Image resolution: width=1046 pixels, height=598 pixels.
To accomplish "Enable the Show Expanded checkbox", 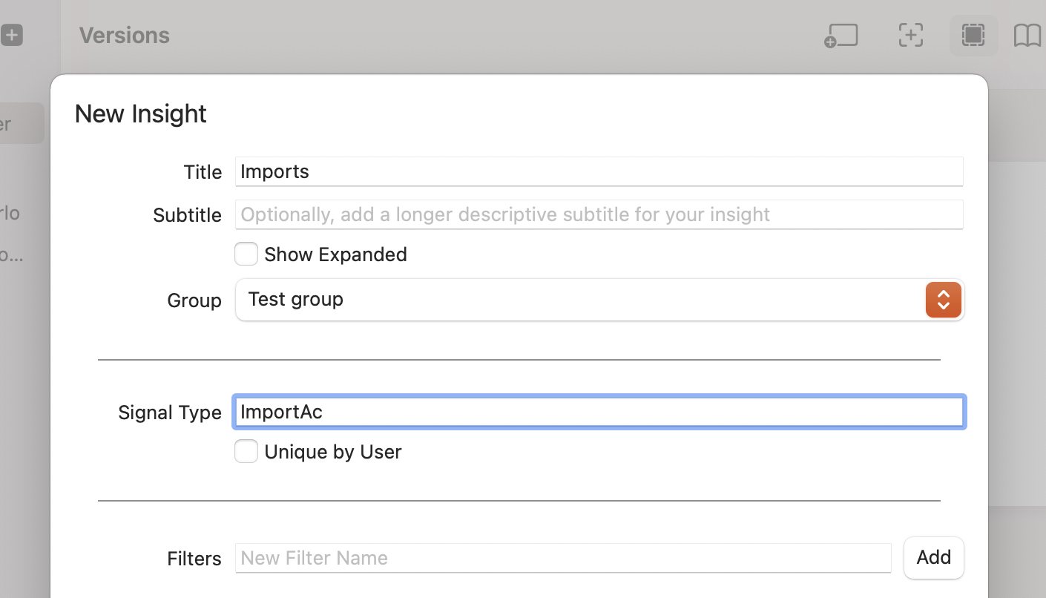I will coord(246,254).
